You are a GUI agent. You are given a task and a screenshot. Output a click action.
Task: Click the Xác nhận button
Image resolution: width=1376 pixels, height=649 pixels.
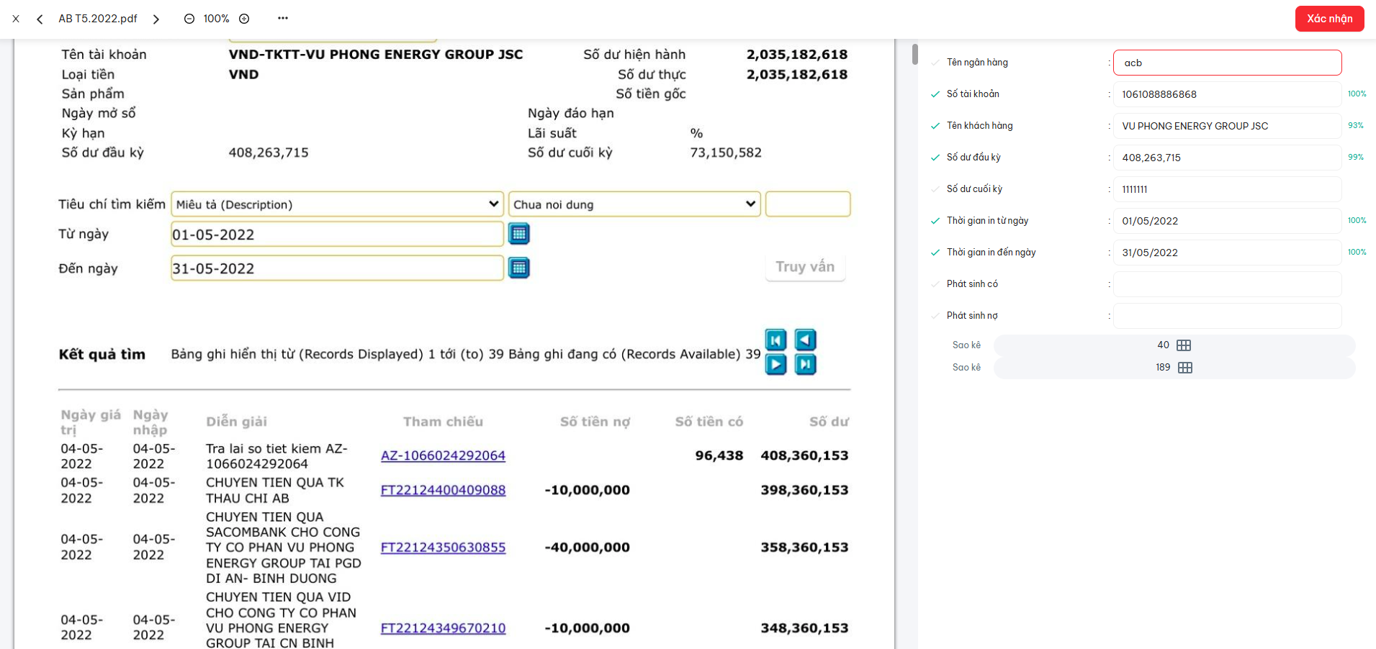tap(1329, 19)
